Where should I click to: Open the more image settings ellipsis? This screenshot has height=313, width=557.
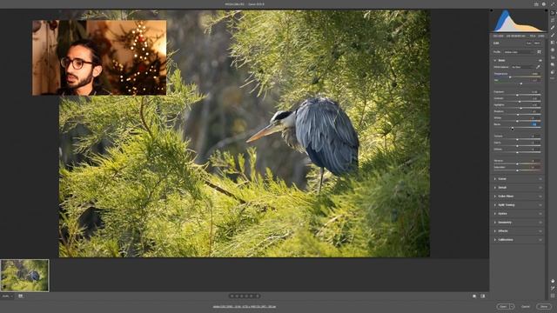[553, 78]
